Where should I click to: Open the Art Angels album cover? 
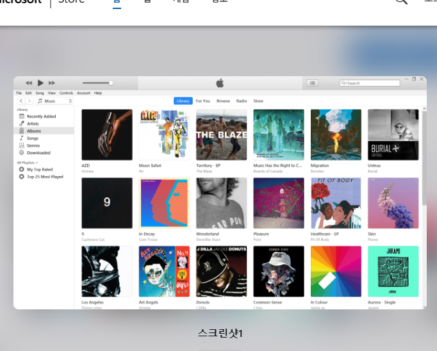pos(164,272)
